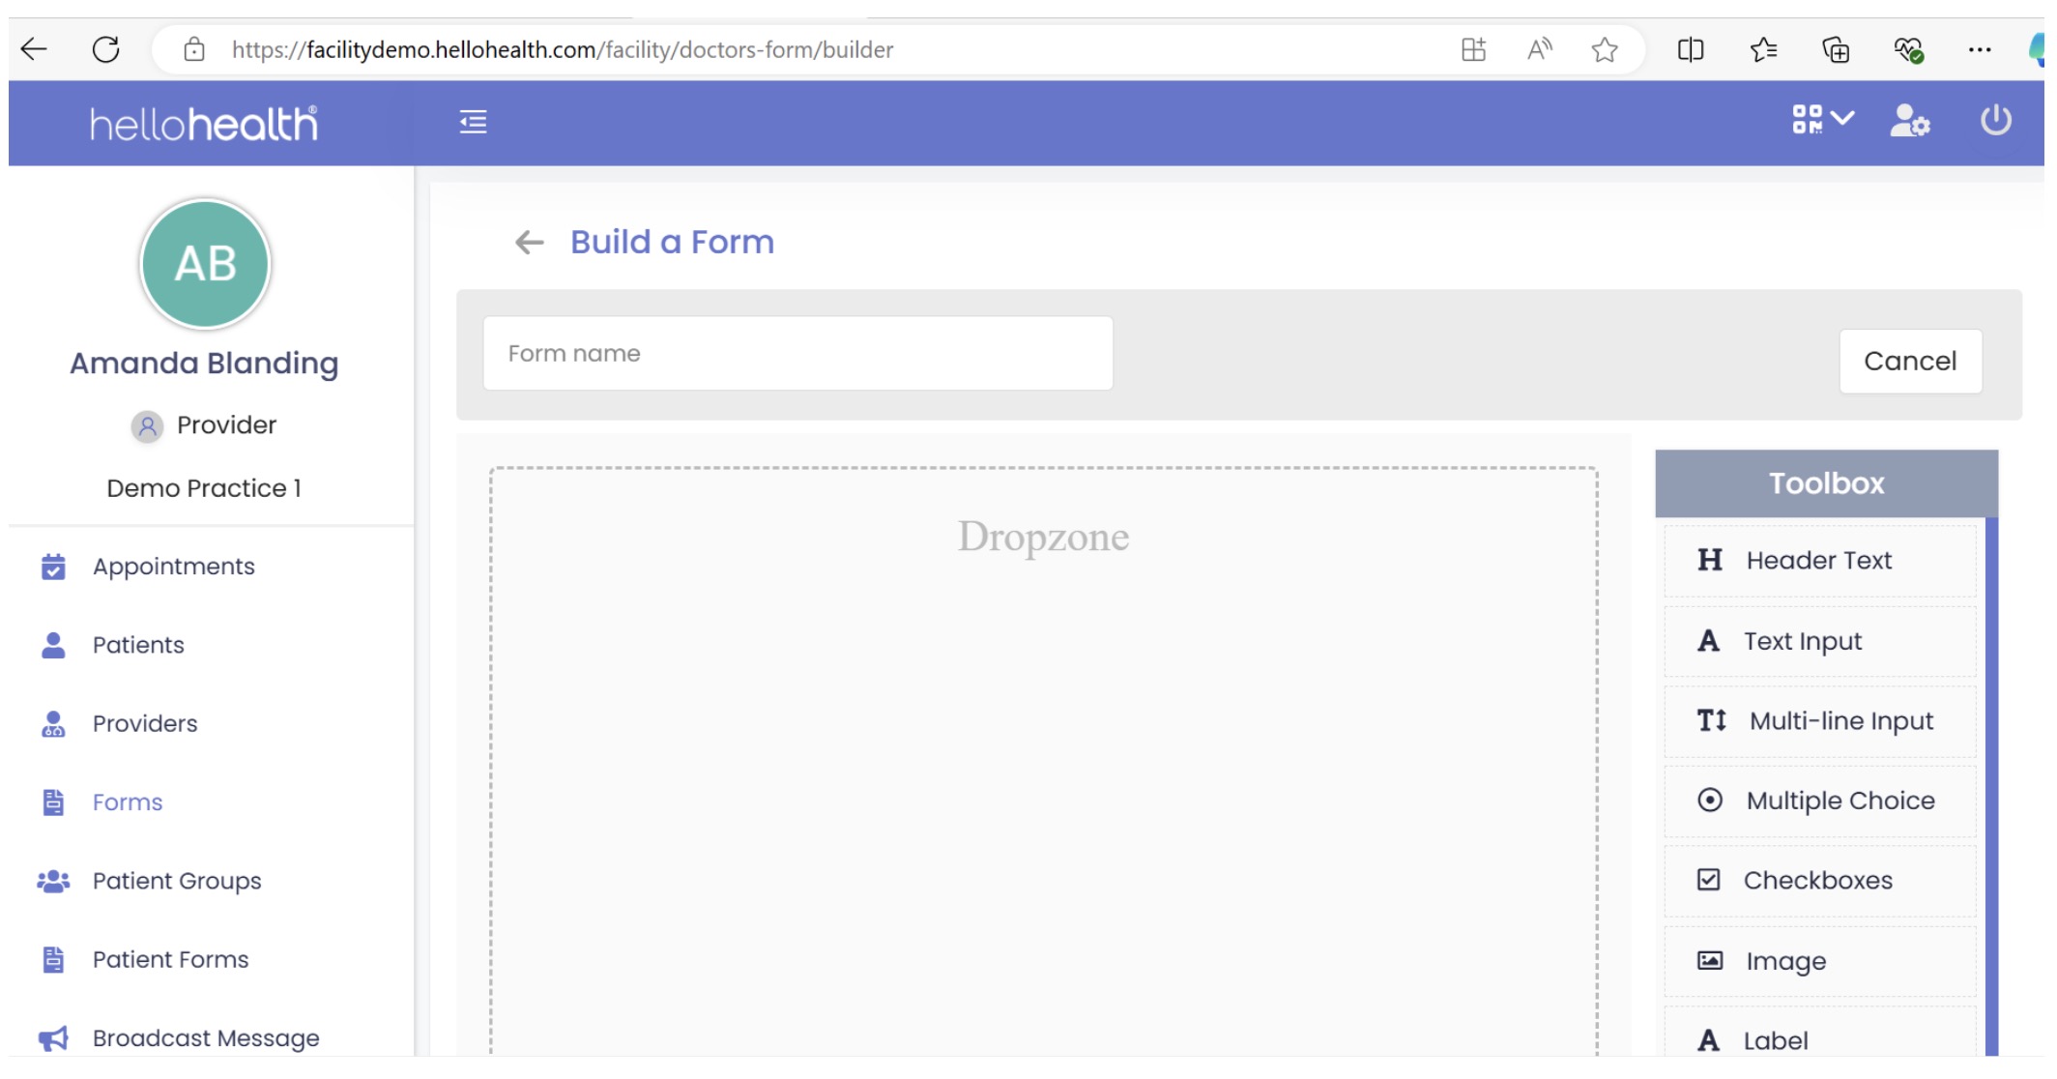2057x1079 pixels.
Task: Open the browser Settings and more menu
Action: 1979,49
